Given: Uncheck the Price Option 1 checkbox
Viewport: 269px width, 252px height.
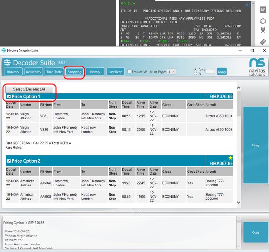Looking at the screenshot, I should 9,97.
